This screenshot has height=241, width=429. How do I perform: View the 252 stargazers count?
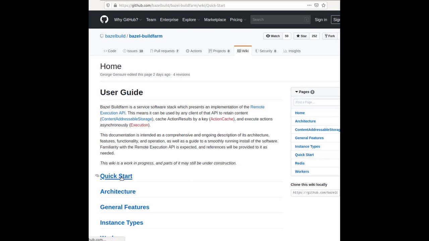[x=314, y=36]
